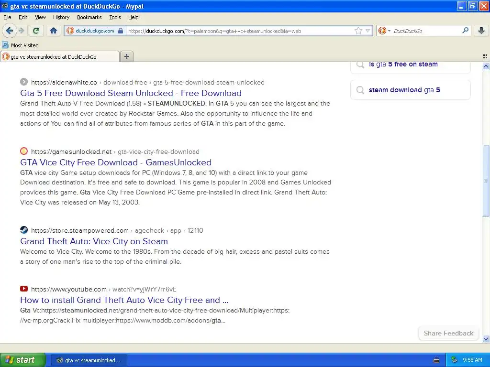This screenshot has width=490, height=367.
Task: Click the duckduckgo.com site identity icon
Action: point(70,31)
